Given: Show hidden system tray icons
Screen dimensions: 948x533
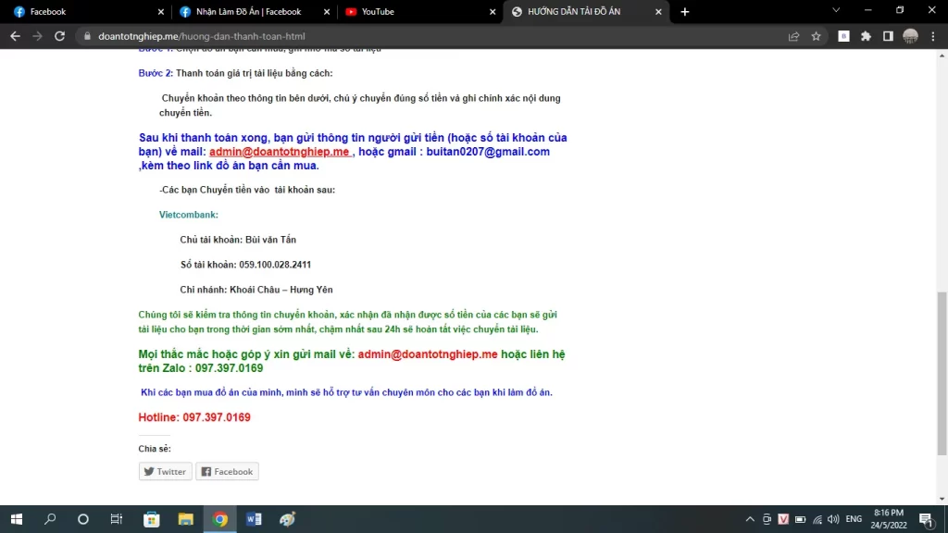Looking at the screenshot, I should 749,519.
